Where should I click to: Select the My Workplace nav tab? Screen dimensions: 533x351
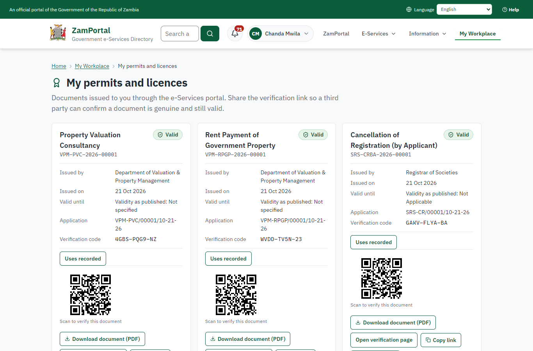pos(478,34)
